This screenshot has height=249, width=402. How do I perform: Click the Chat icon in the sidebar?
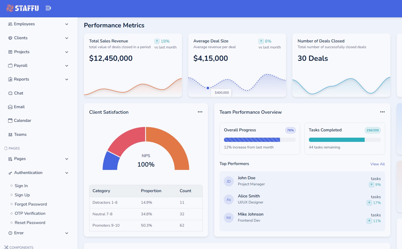point(10,93)
